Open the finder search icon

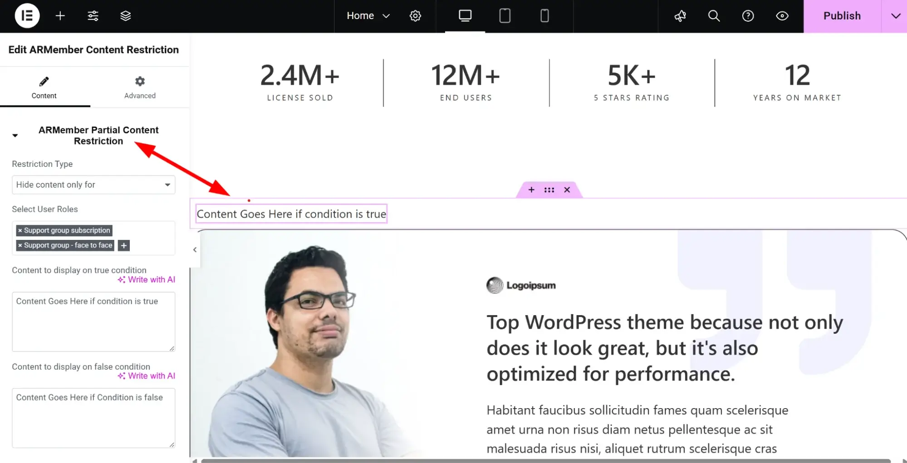[714, 16]
